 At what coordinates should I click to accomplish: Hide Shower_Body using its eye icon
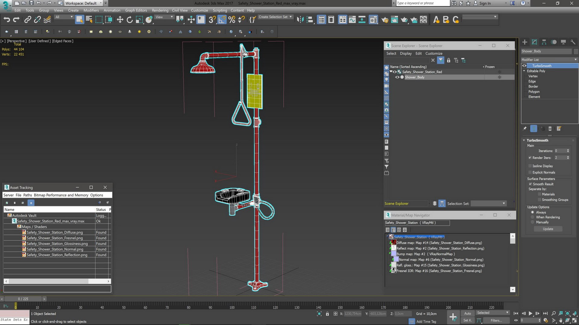point(397,77)
